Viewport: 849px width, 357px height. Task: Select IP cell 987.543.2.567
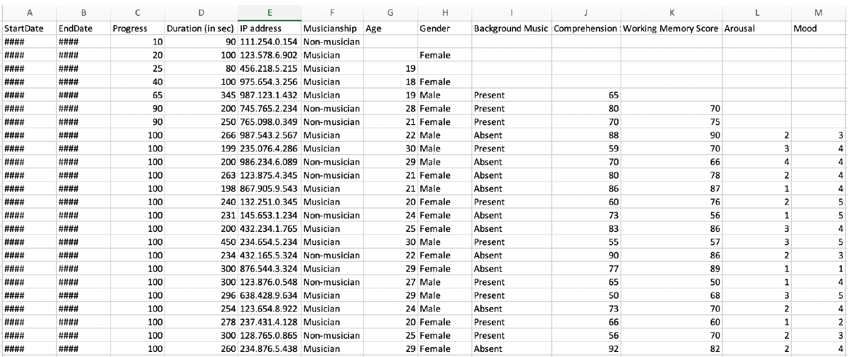click(270, 135)
